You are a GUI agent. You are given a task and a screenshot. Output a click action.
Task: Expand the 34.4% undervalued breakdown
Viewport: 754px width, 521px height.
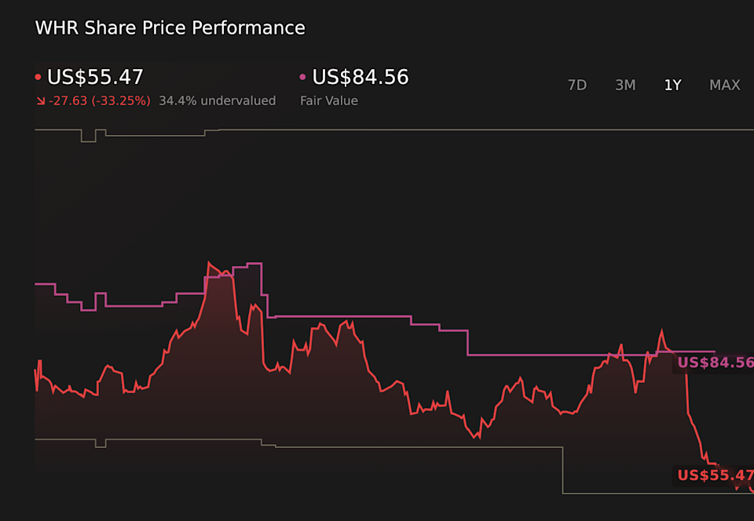click(x=218, y=100)
